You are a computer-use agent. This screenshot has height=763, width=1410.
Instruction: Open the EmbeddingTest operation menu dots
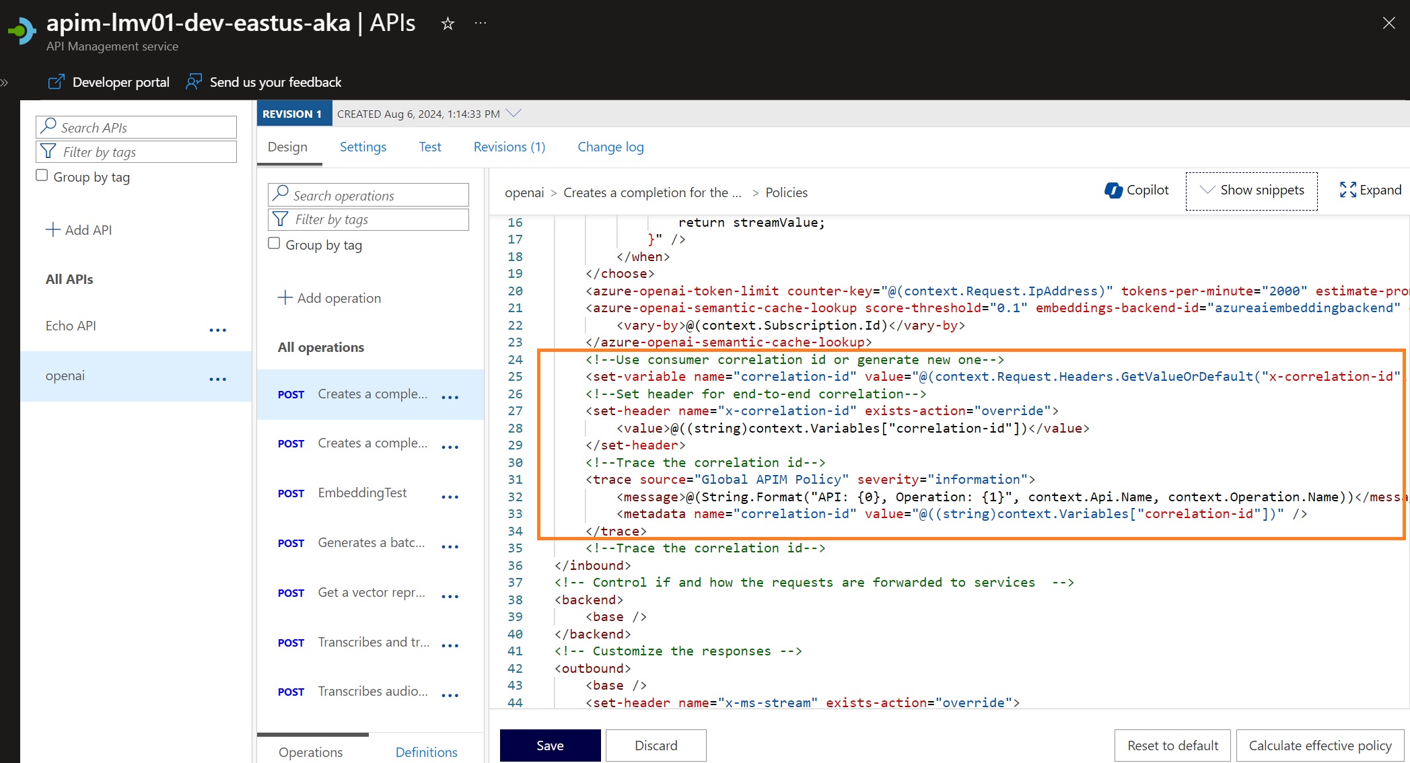click(x=450, y=497)
